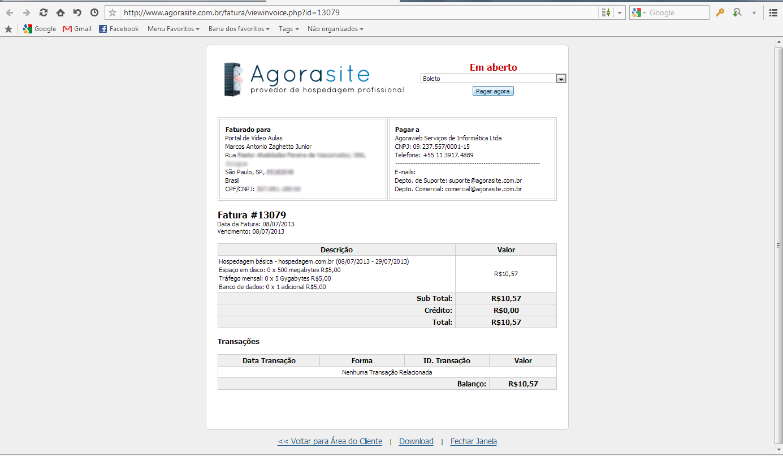Image resolution: width=783 pixels, height=456 pixels.
Task: Click the bookmarks star icon in favorites bar
Action: pos(8,29)
